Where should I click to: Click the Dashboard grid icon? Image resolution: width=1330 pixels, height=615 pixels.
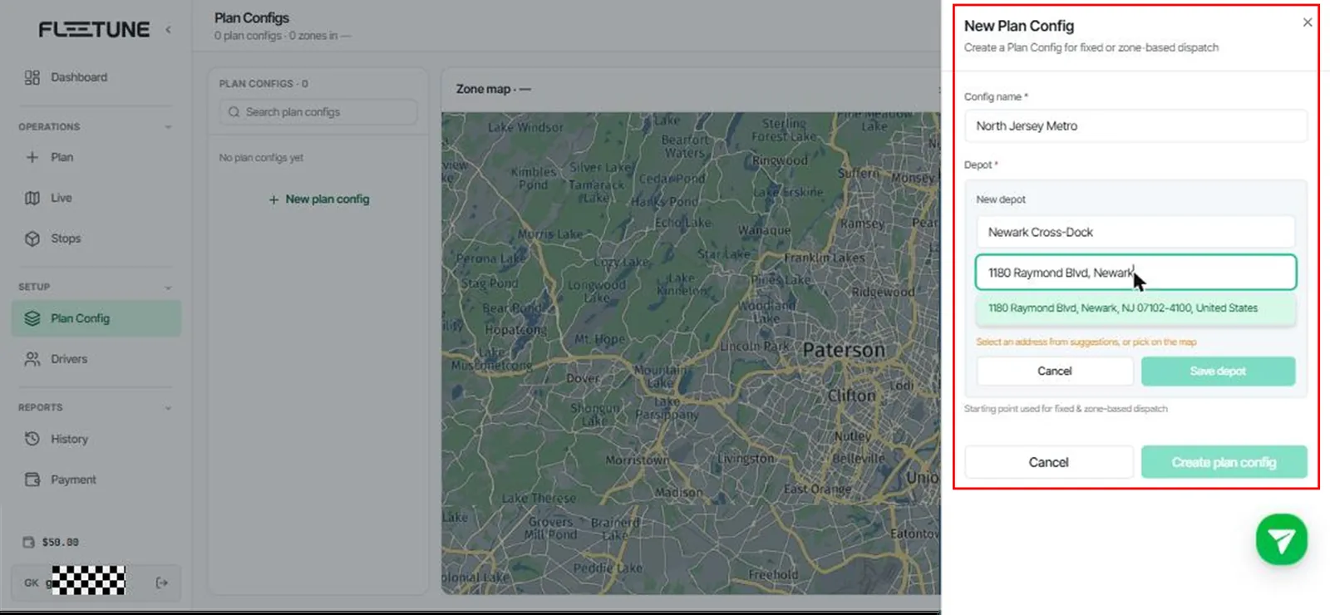[32, 77]
